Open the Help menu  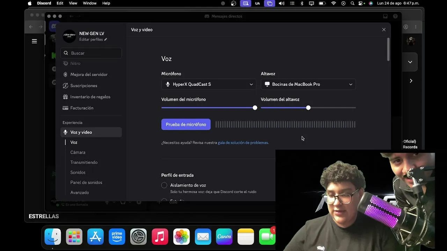[106, 3]
